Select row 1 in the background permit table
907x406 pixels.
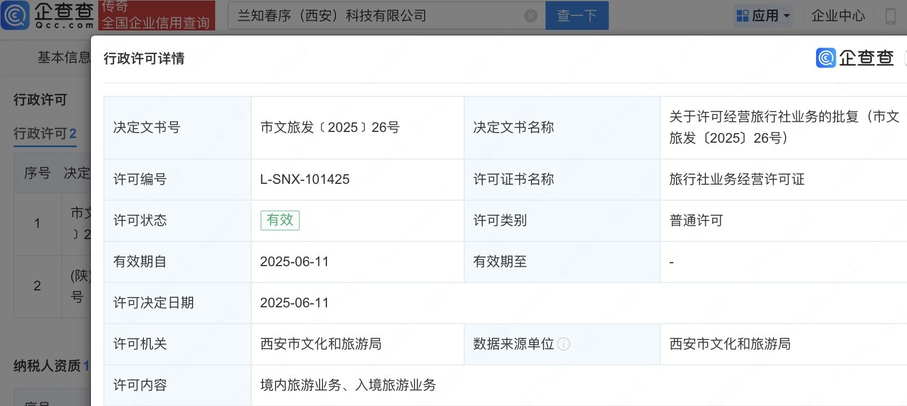click(37, 223)
